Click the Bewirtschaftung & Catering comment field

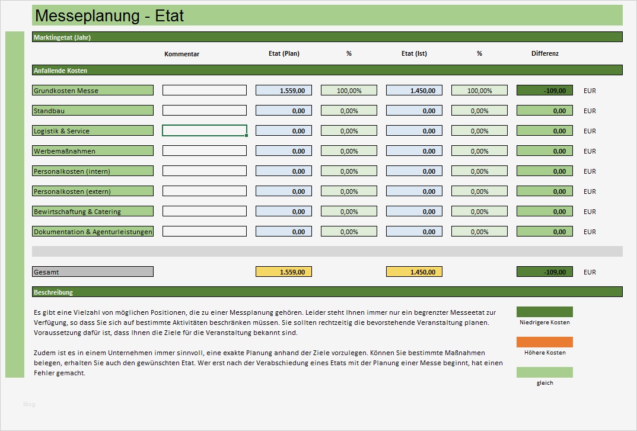205,211
